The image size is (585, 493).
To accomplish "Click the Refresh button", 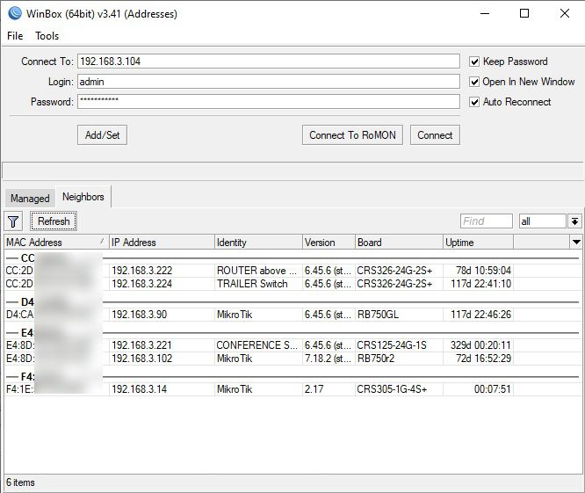I will pyautogui.click(x=54, y=221).
